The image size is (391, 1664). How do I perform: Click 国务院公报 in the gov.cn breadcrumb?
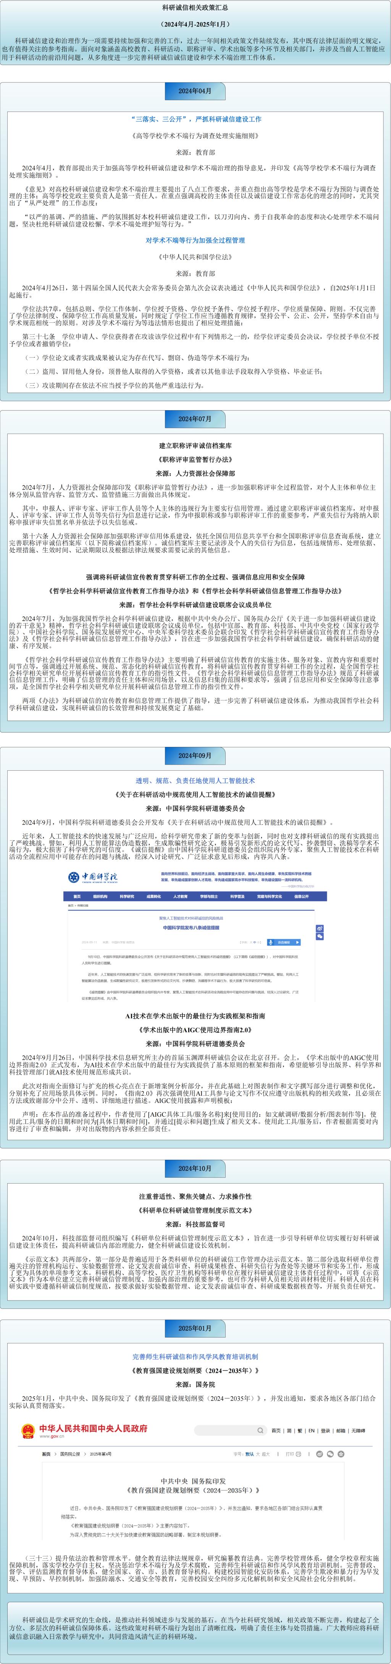point(70,1454)
